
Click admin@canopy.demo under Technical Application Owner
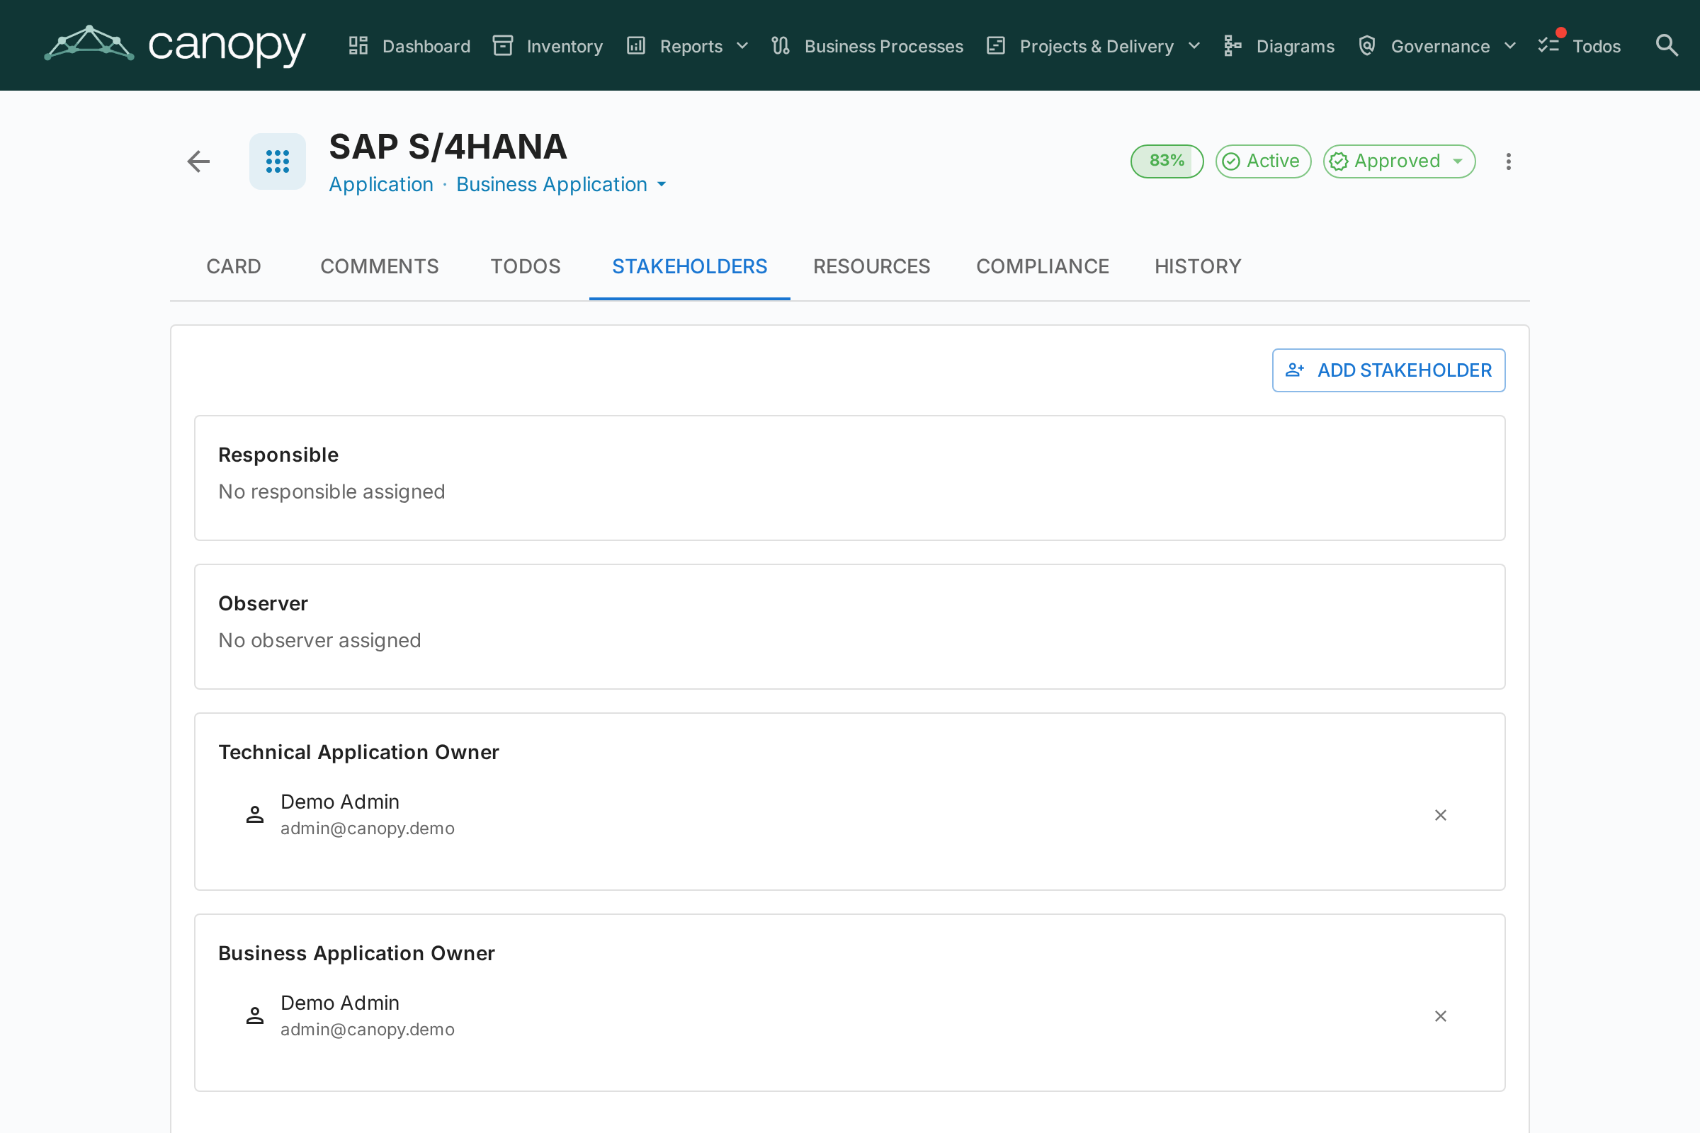(367, 829)
